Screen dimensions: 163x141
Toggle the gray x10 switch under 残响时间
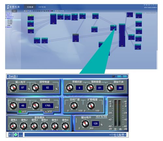click(46, 111)
